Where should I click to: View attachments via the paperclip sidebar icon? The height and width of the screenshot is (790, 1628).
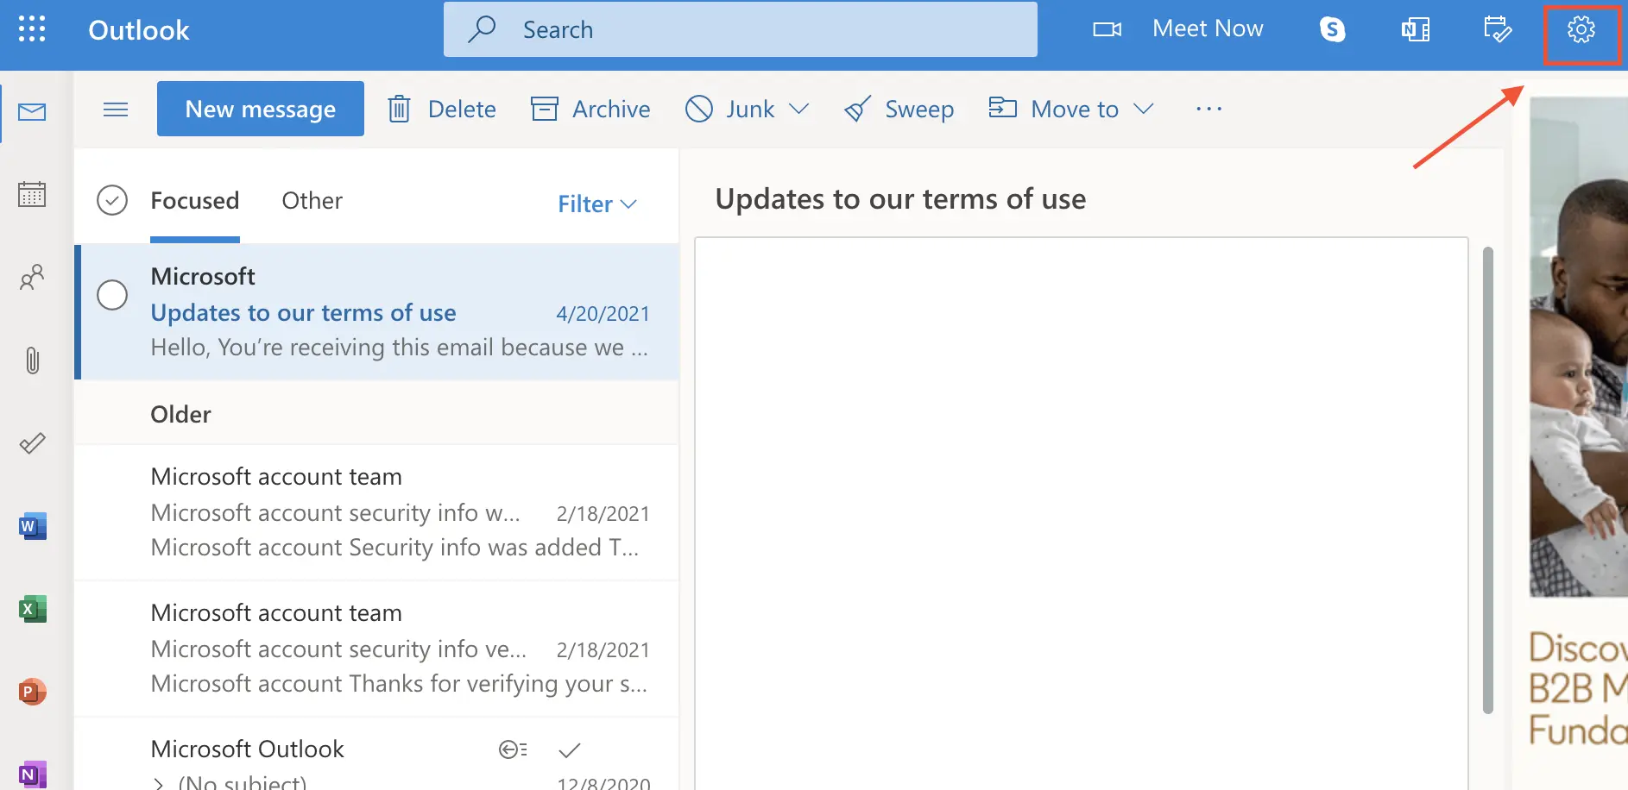coord(32,361)
